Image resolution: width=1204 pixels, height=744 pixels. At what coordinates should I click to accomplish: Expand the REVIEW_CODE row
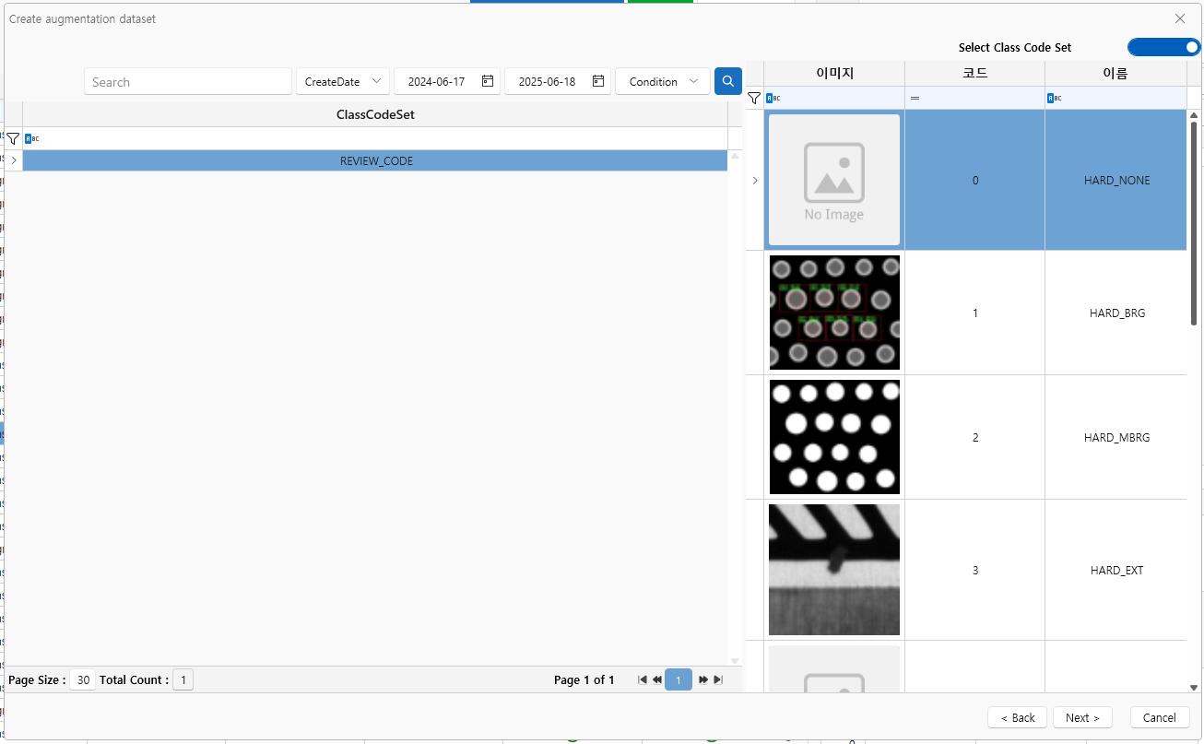(13, 160)
